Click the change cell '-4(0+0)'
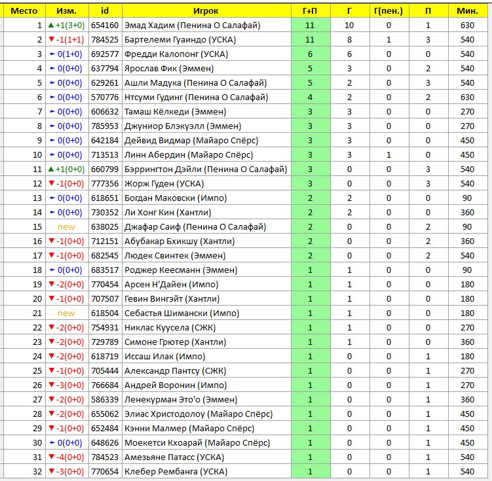492x481 pixels. [x=67, y=458]
